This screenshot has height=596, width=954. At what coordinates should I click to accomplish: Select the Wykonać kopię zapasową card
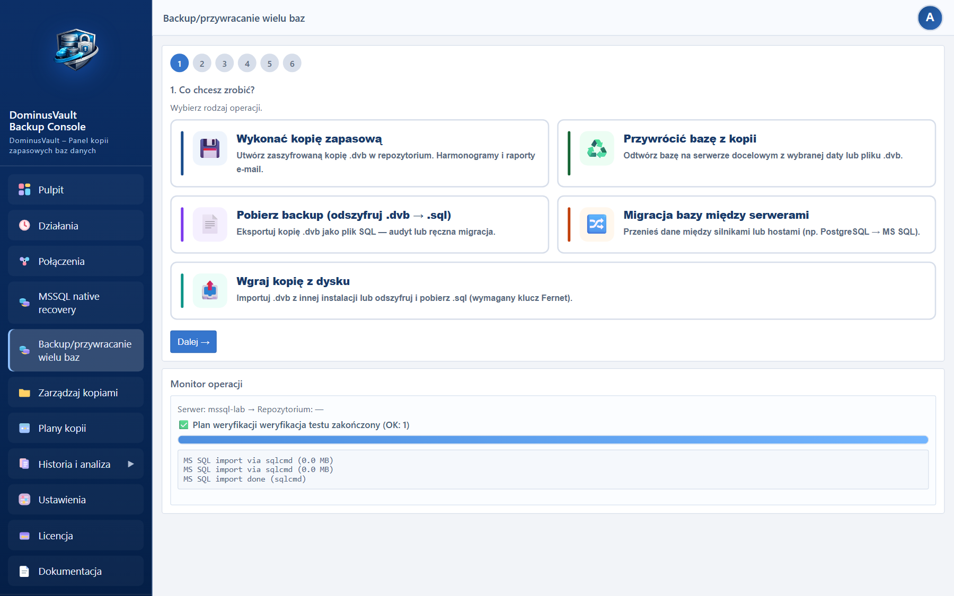[359, 153]
